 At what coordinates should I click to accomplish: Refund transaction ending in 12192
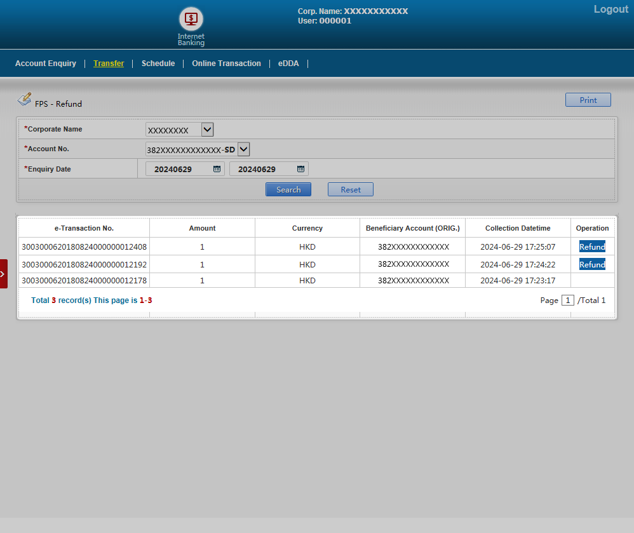point(592,264)
